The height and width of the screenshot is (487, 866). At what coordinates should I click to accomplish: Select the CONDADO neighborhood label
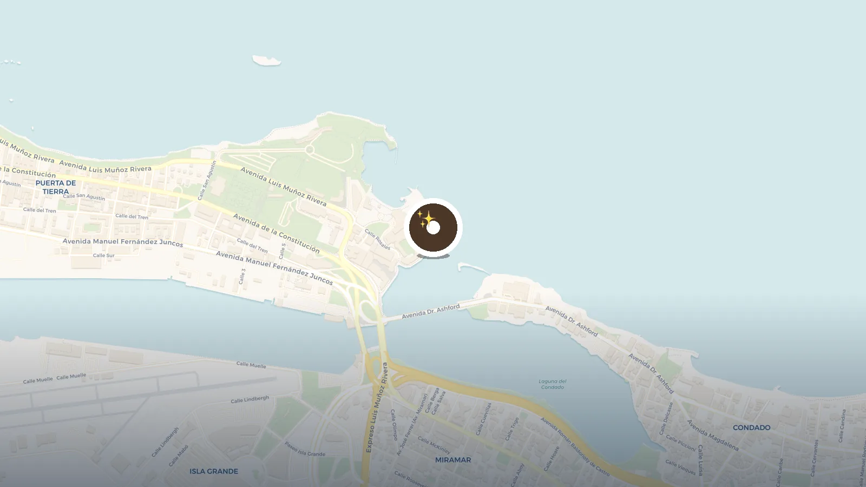pos(751,427)
